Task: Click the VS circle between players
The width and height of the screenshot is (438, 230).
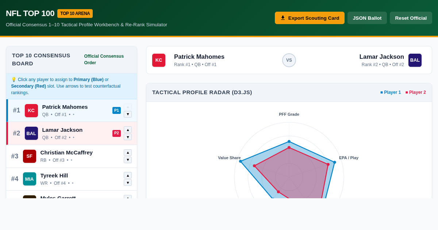Action: (289, 60)
